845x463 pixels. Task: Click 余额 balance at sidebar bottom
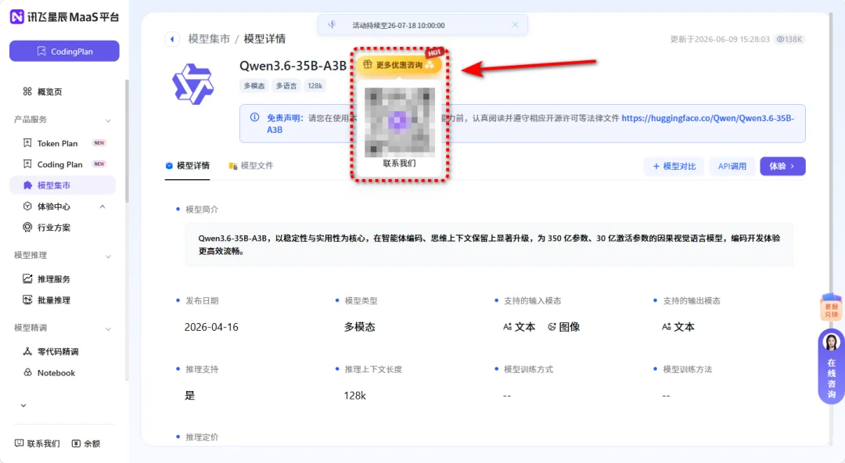pos(86,443)
